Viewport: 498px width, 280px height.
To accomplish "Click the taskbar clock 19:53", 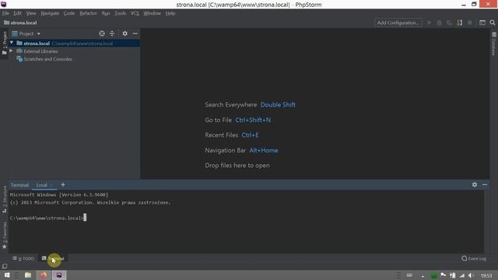I will pos(486,275).
